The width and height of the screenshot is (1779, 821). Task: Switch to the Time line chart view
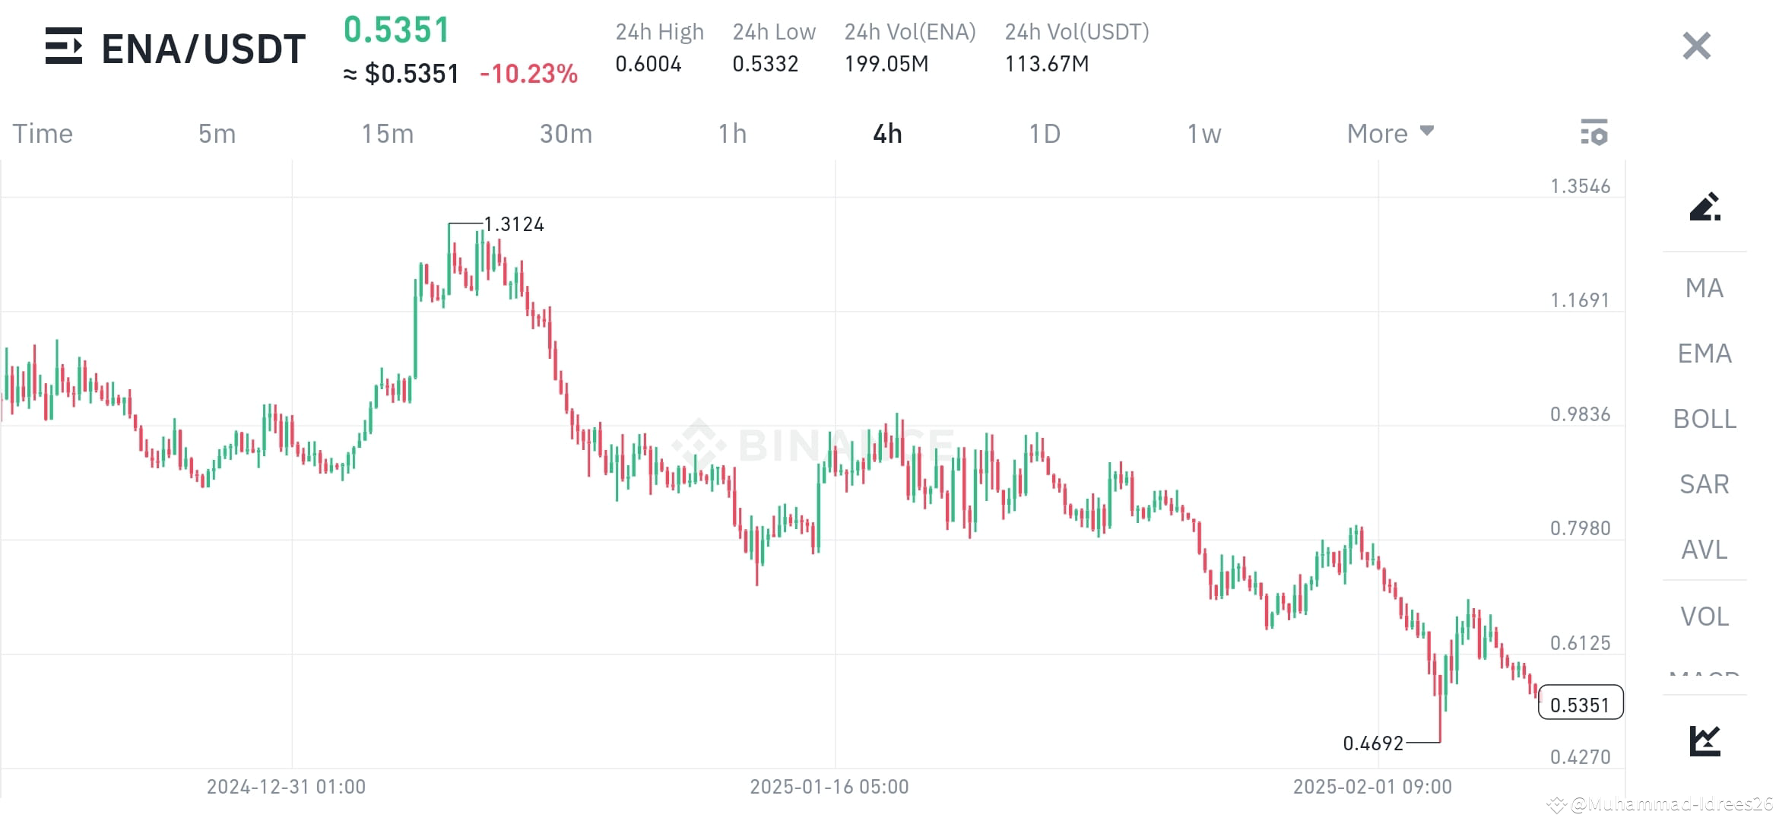coord(43,133)
